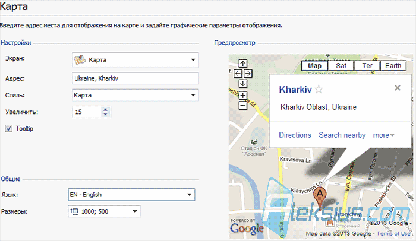The image size is (416, 241).
Task: Switch to Sat view tab
Action: pos(341,66)
